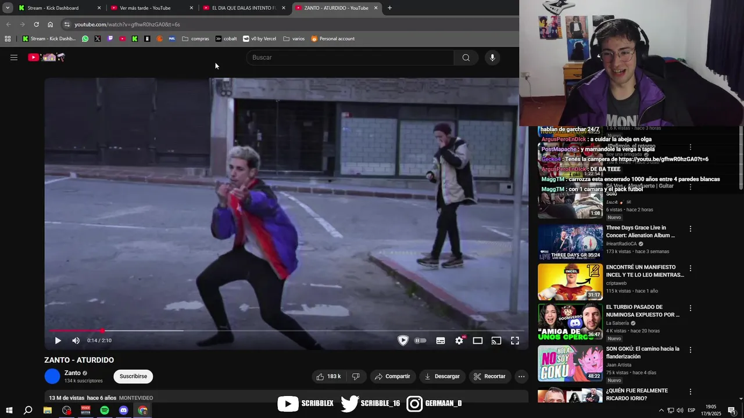Image resolution: width=744 pixels, height=418 pixels.
Task: Like the video with 183 k thumbs-up
Action: (328, 376)
